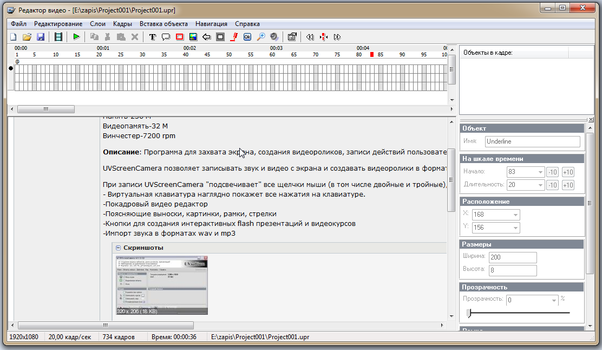Image resolution: width=602 pixels, height=350 pixels.
Task: Insert an OK button object
Action: 247,37
